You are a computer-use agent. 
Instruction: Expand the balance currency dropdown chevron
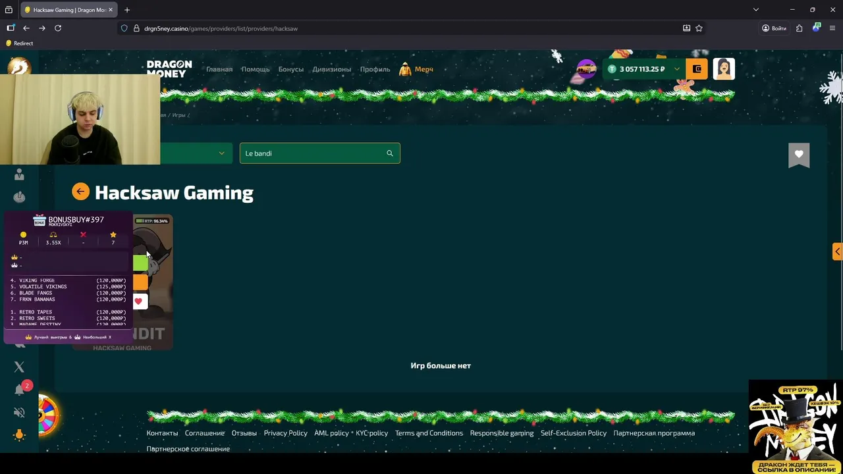[x=676, y=69]
